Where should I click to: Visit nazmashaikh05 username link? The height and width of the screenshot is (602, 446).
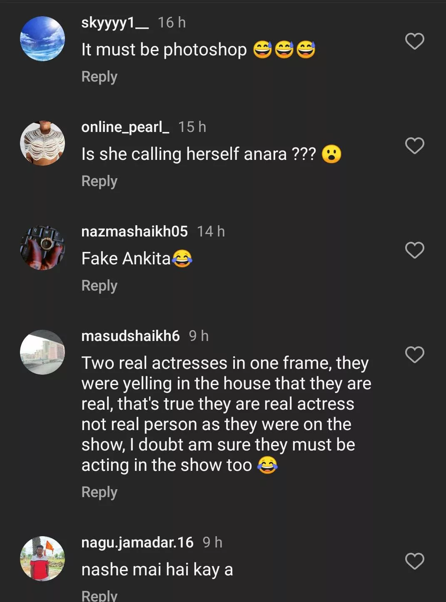click(x=134, y=231)
